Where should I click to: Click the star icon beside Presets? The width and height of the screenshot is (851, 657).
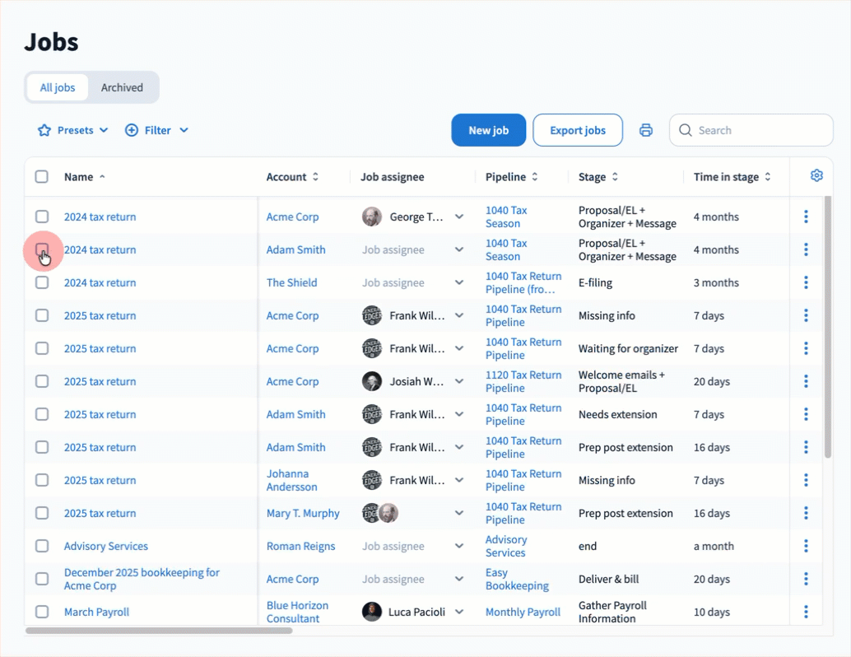(44, 130)
